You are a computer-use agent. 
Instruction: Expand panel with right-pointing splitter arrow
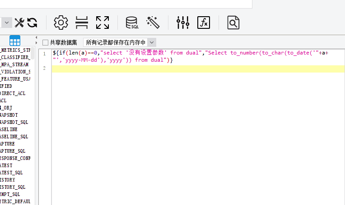(x=36, y=43)
